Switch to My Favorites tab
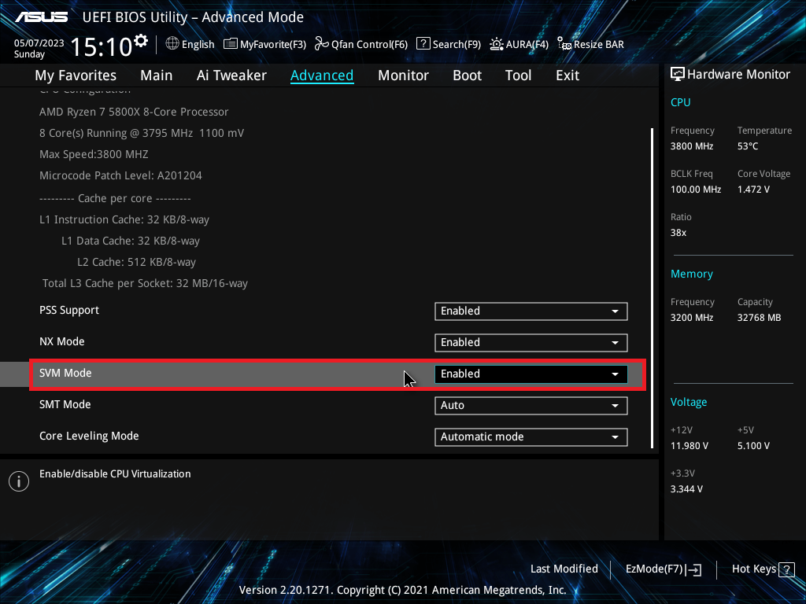Image resolution: width=806 pixels, height=604 pixels. [x=76, y=75]
